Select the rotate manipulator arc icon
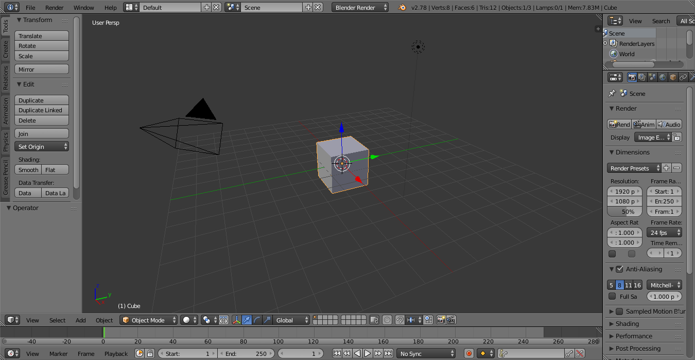This screenshot has width=695, height=360. 257,320
